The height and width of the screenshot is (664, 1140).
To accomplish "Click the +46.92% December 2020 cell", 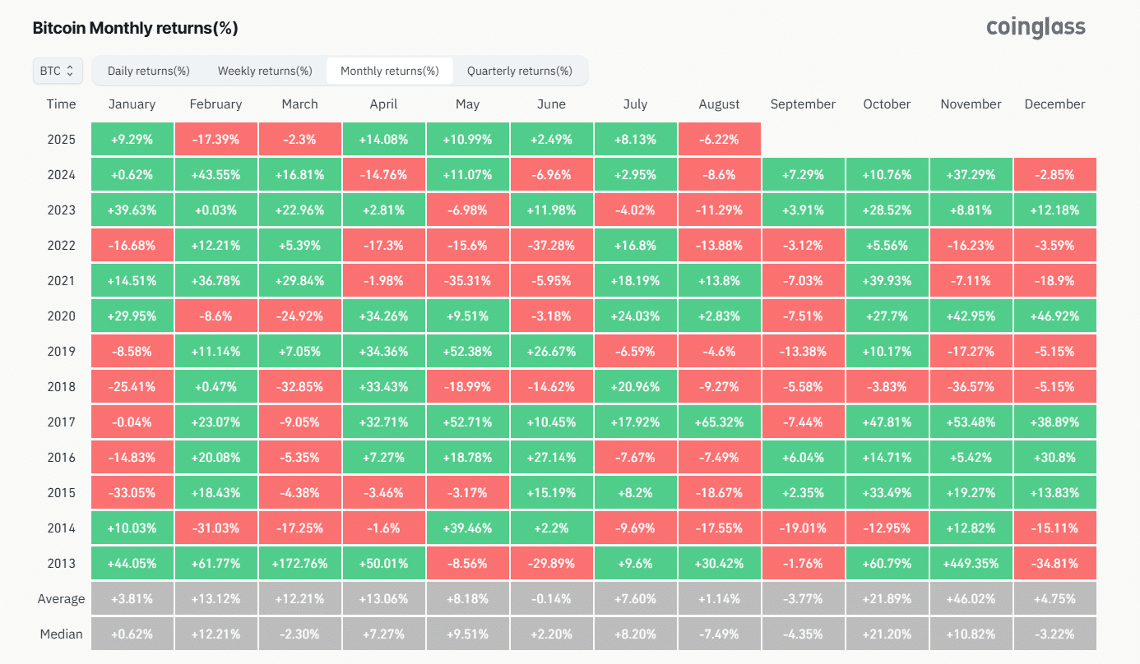I will 1055,316.
